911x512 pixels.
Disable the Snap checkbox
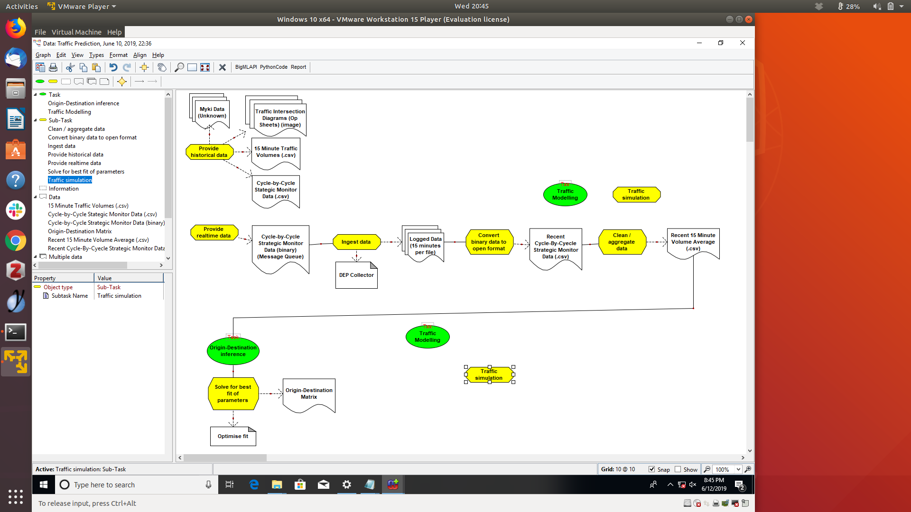click(651, 469)
